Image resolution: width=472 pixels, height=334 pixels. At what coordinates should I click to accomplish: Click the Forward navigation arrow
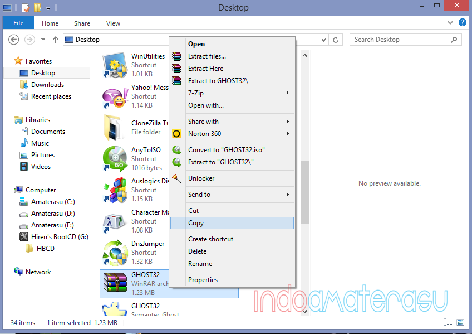point(29,40)
